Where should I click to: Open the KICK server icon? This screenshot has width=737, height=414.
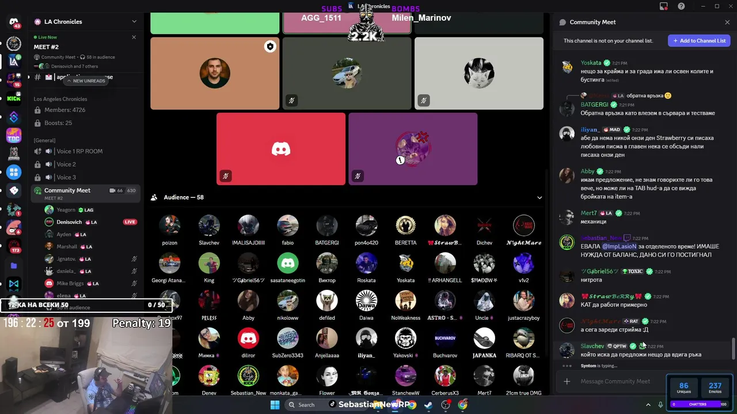tap(14, 98)
